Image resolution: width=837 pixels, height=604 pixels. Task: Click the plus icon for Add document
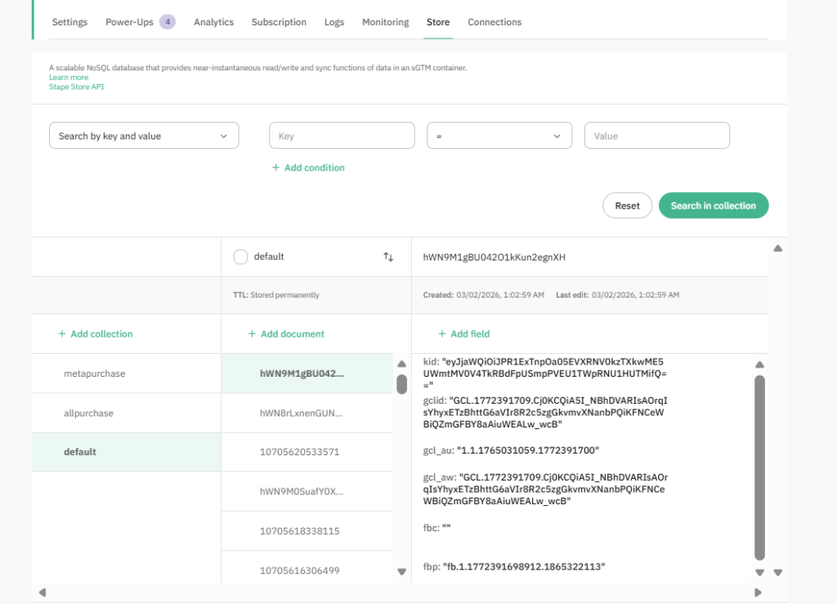click(x=252, y=334)
